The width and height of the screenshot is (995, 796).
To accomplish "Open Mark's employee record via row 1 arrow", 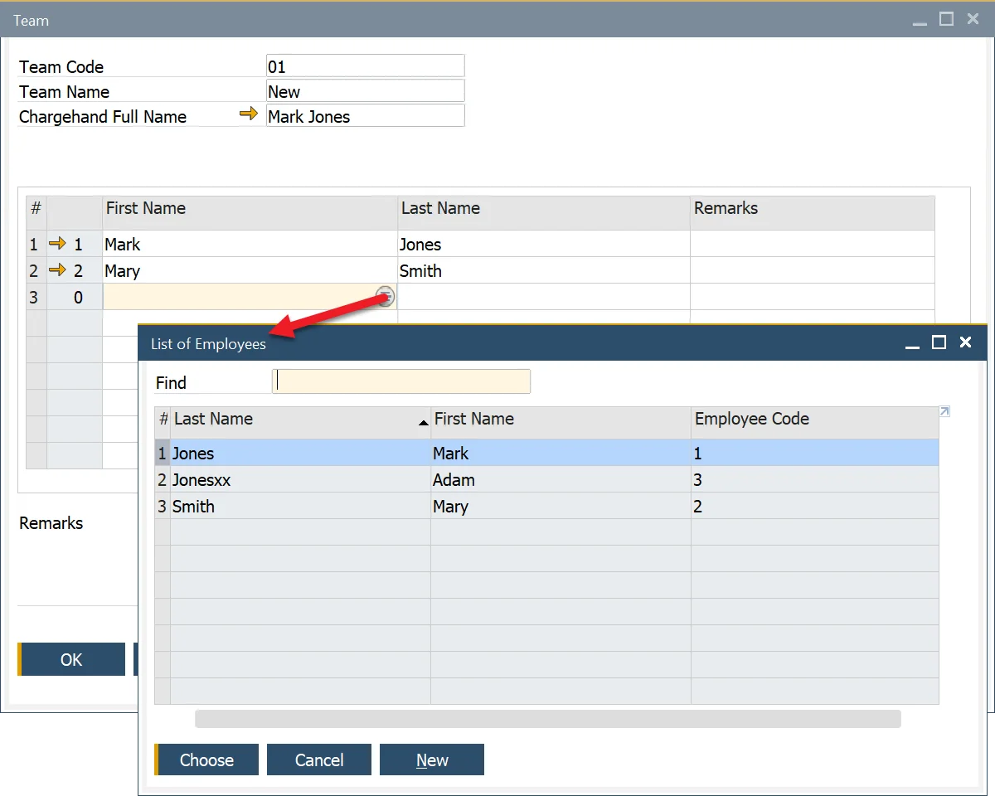I will (x=57, y=244).
